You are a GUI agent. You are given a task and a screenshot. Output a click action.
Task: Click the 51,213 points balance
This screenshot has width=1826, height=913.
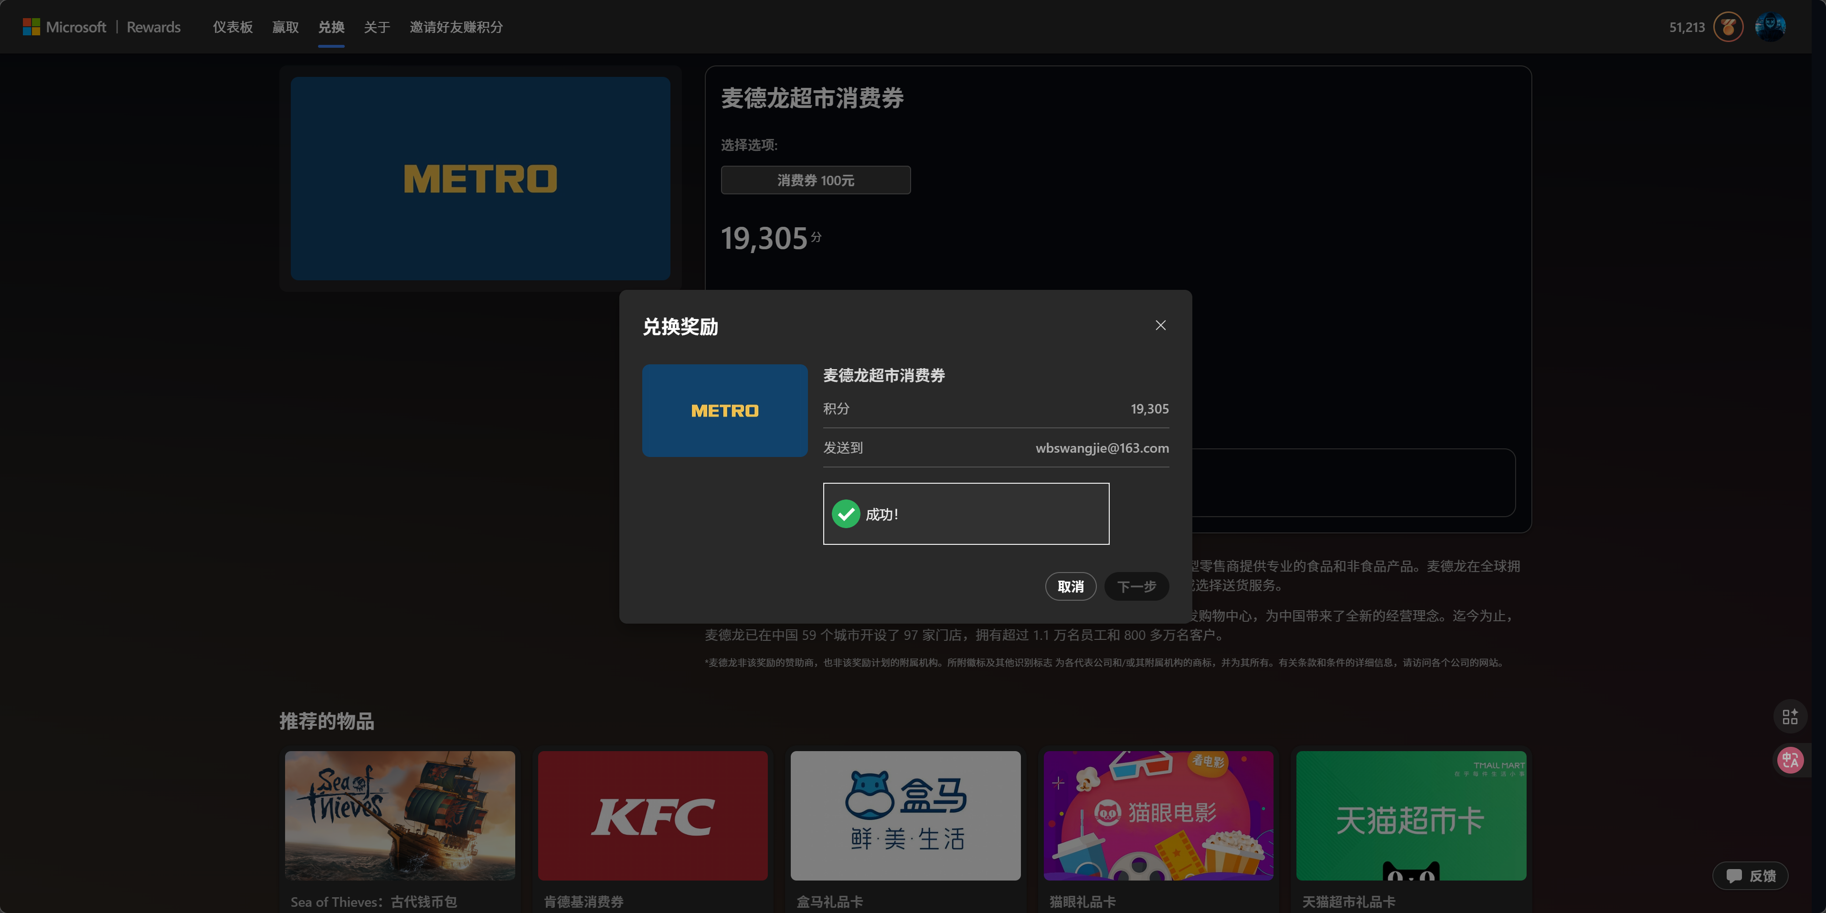pyautogui.click(x=1687, y=28)
